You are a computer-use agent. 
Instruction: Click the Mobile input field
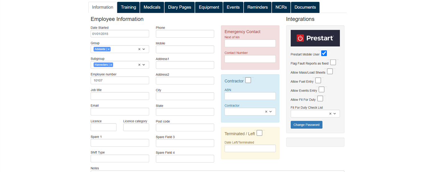click(x=185, y=49)
